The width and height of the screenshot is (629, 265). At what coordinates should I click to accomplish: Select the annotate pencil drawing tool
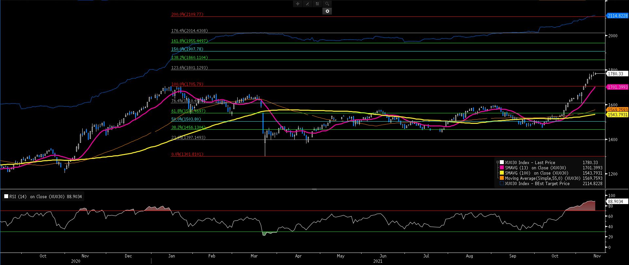307,4
